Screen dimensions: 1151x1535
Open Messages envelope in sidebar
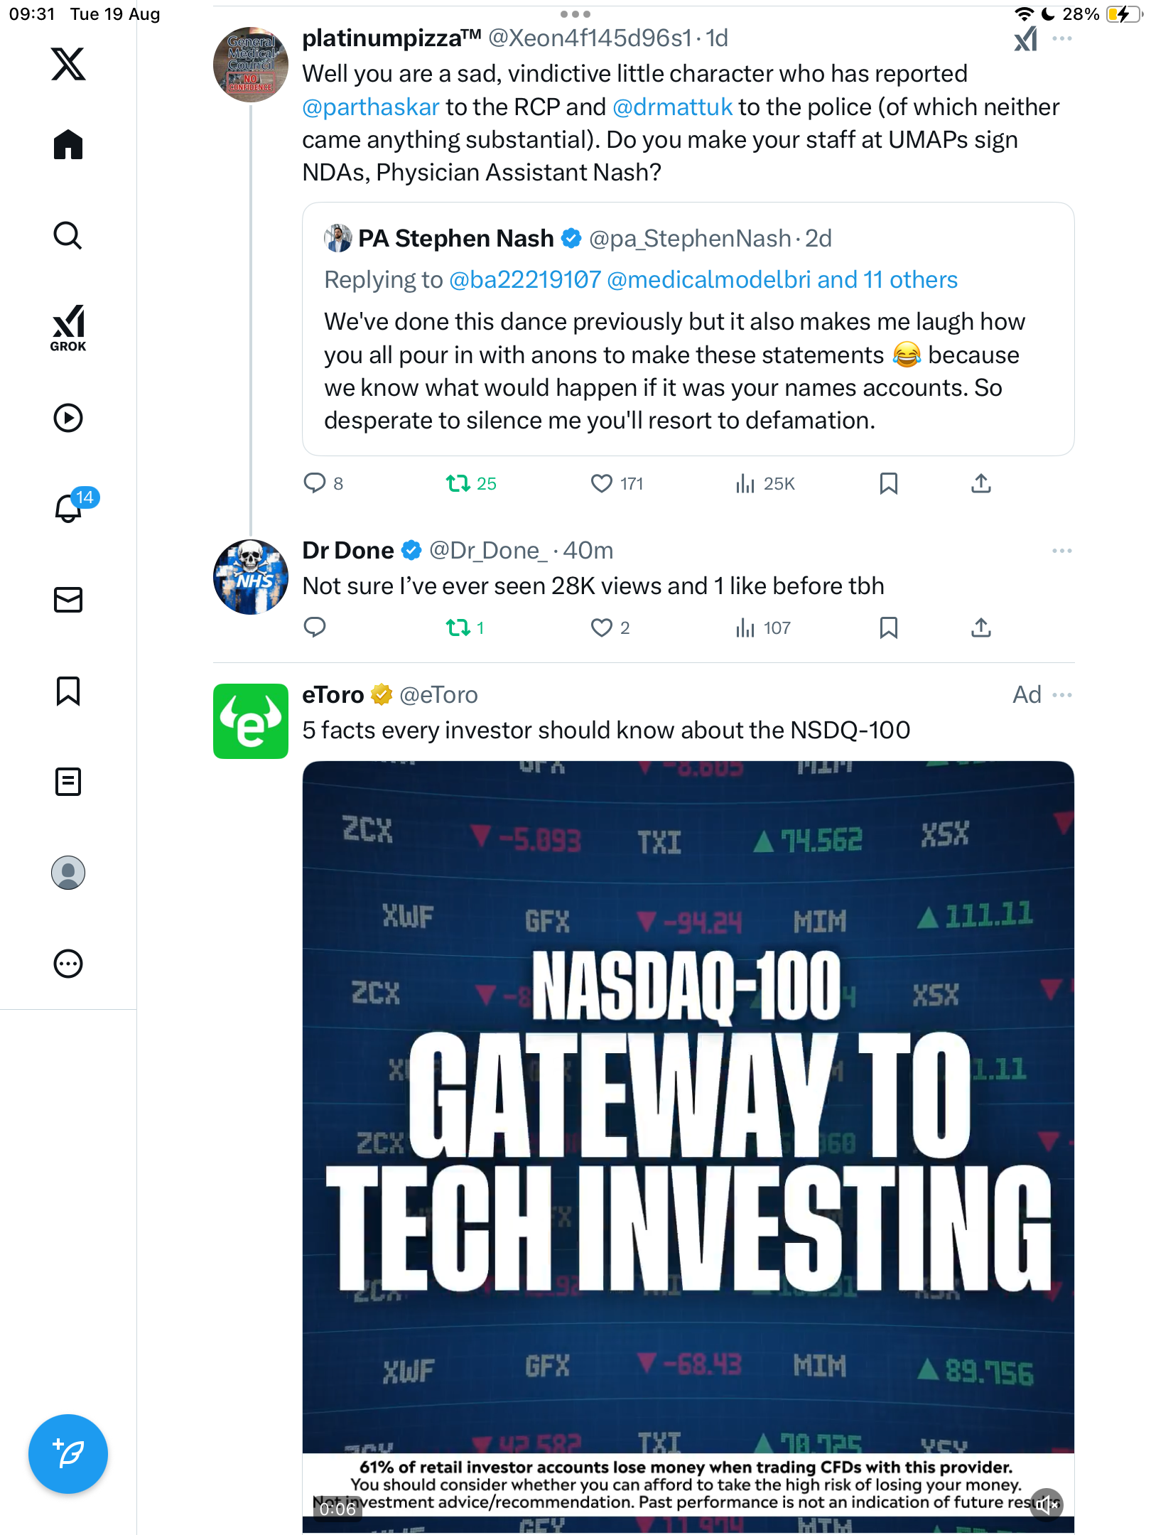coord(68,600)
